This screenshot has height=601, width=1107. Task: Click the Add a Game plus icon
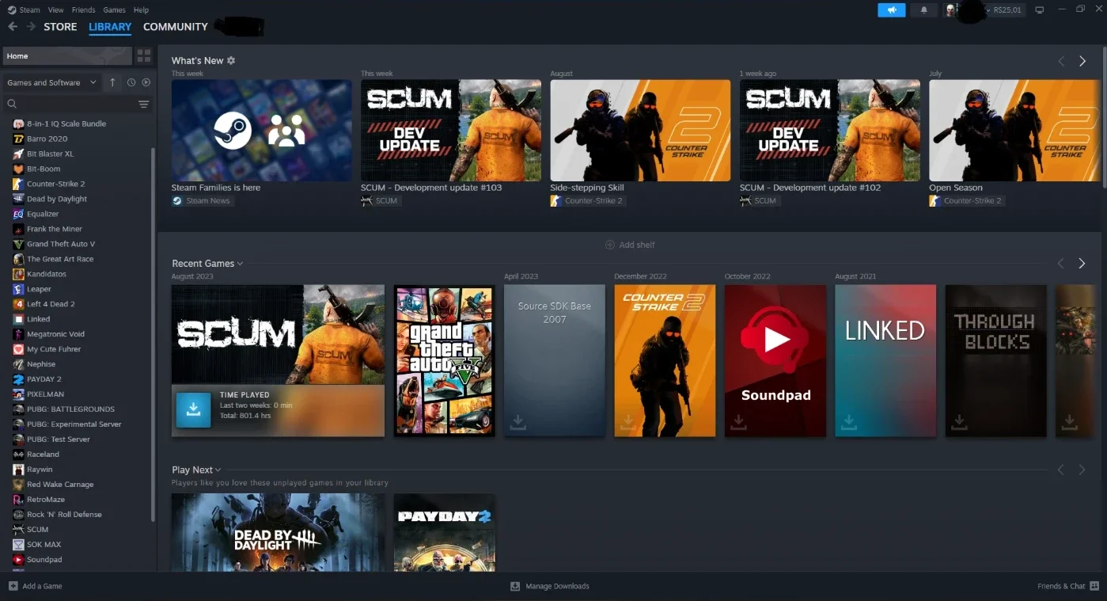[13, 586]
